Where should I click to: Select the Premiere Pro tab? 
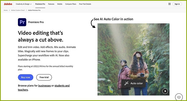(40, 4)
